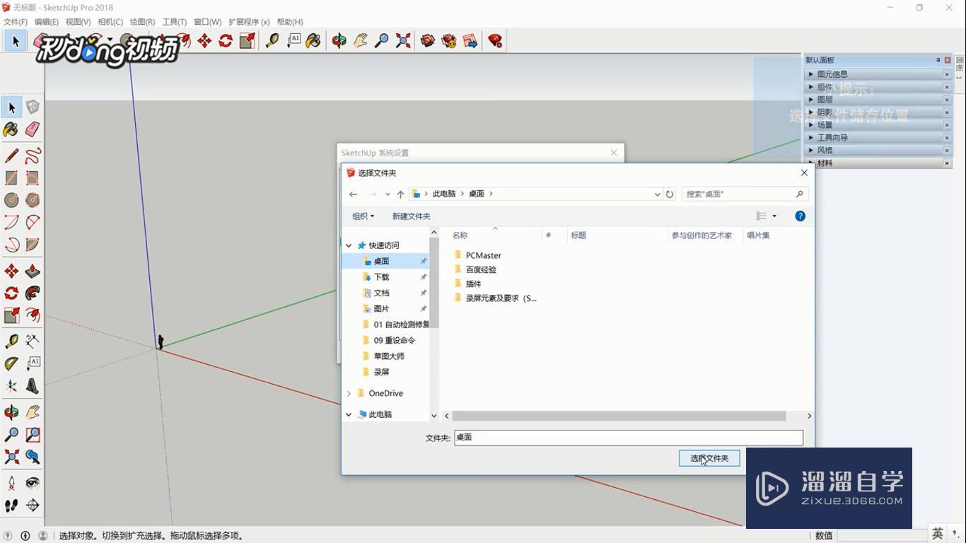Viewport: 966px width, 543px height.
Task: Open the address bar history dropdown
Action: [x=658, y=194]
